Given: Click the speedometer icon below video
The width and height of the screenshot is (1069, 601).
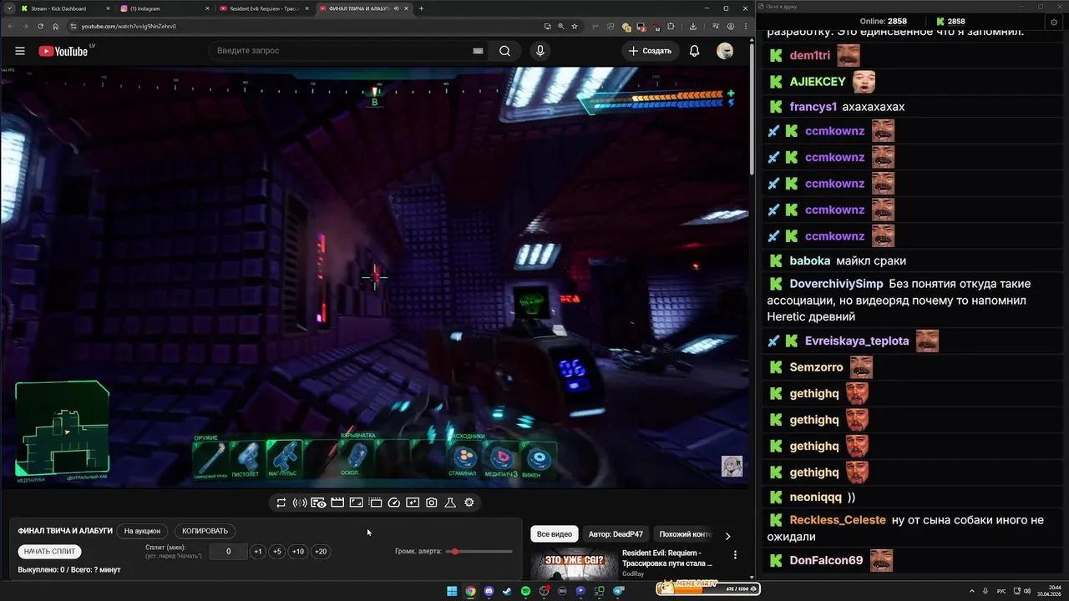Looking at the screenshot, I should (x=393, y=503).
